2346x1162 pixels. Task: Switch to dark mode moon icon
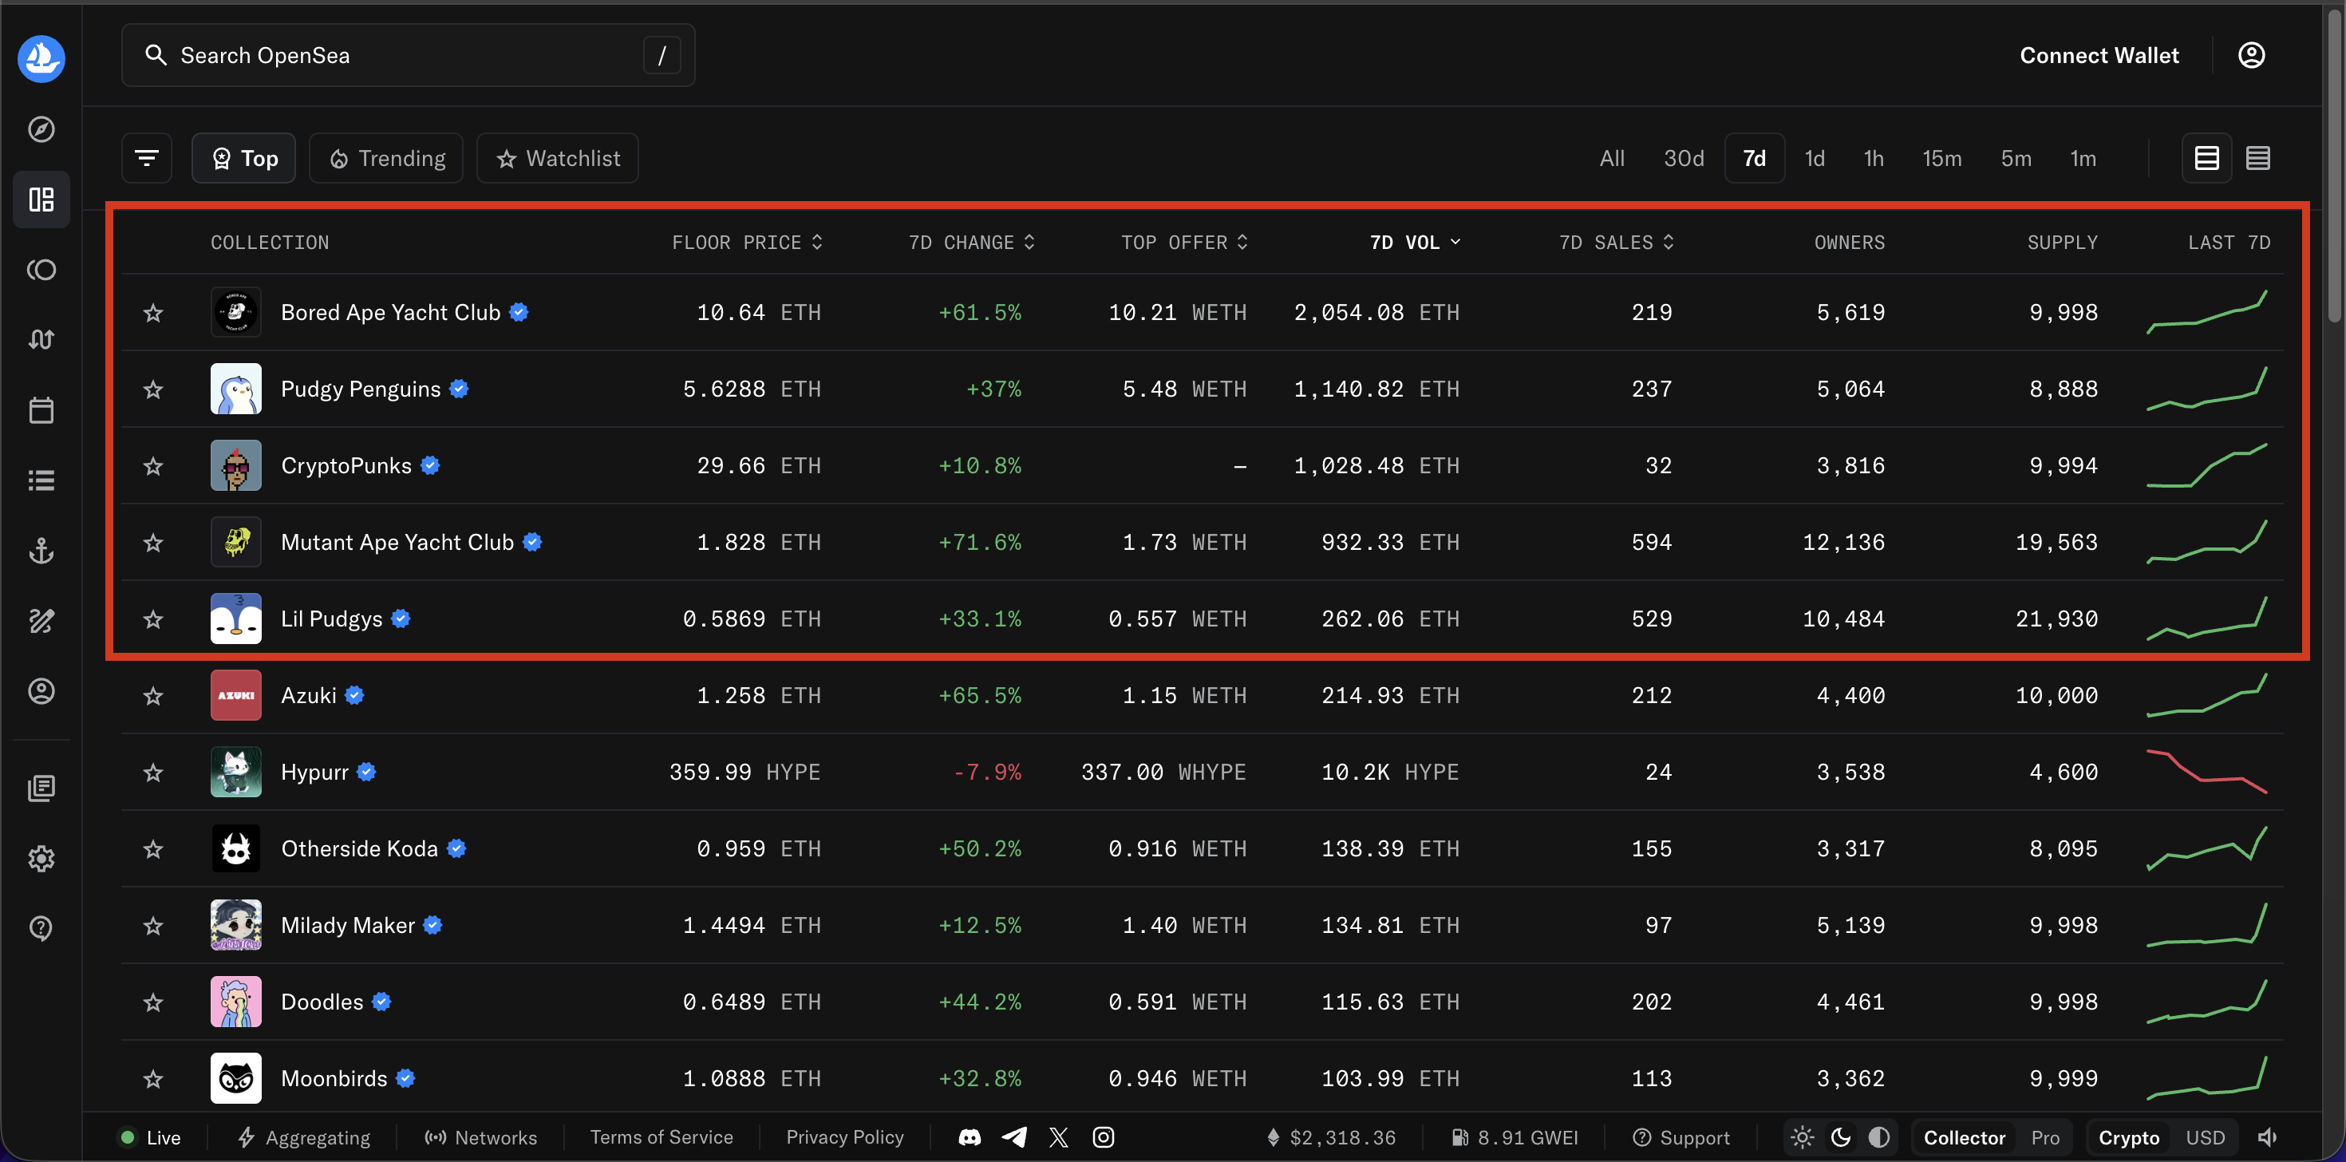tap(1839, 1137)
